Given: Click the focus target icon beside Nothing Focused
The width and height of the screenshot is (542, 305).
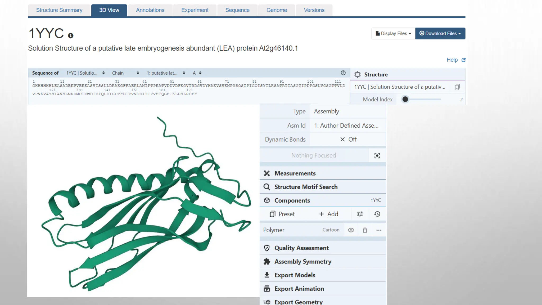Looking at the screenshot, I should point(377,156).
